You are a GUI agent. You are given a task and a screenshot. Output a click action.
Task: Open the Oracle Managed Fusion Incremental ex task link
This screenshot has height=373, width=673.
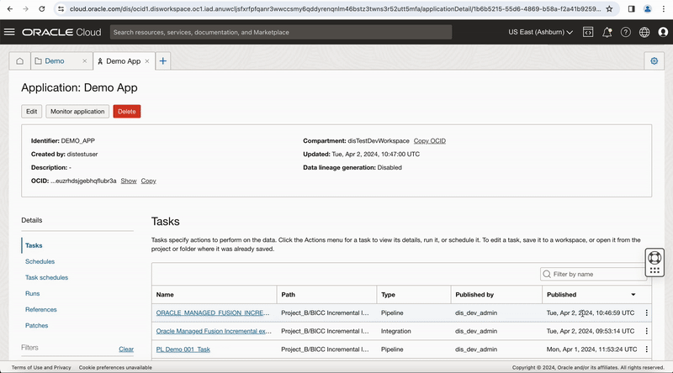pyautogui.click(x=214, y=331)
